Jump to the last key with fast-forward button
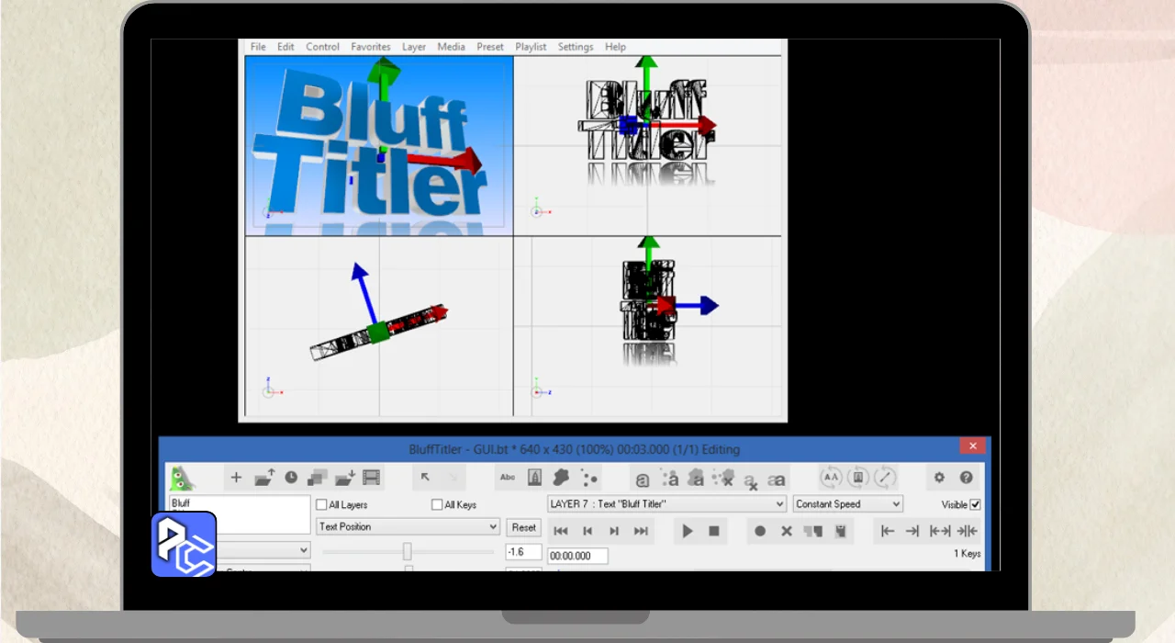The image size is (1175, 643). (x=641, y=531)
